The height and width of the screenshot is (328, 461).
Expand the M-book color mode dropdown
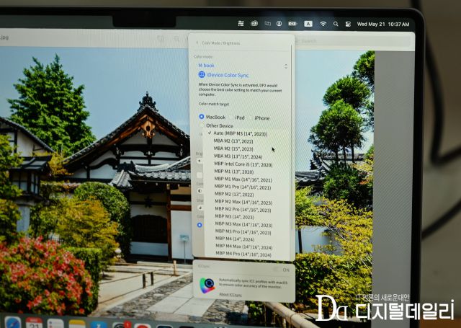[x=285, y=66]
